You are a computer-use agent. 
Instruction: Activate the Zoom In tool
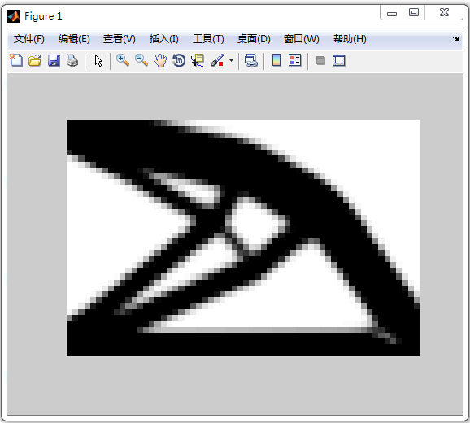[123, 60]
